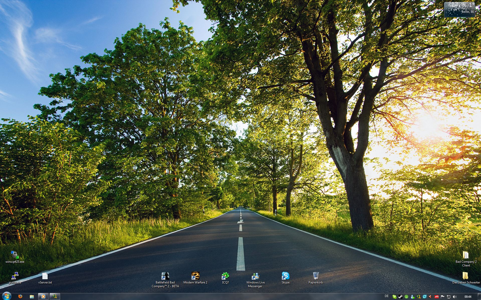The image size is (481, 300).
Task: Select the Windows Live Messenger shortcut
Action: tap(255, 276)
